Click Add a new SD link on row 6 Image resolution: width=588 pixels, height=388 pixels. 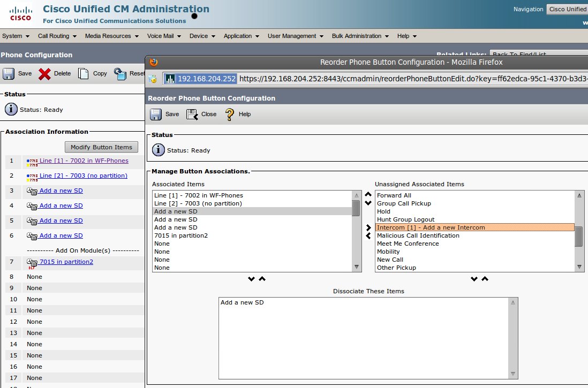(61, 236)
